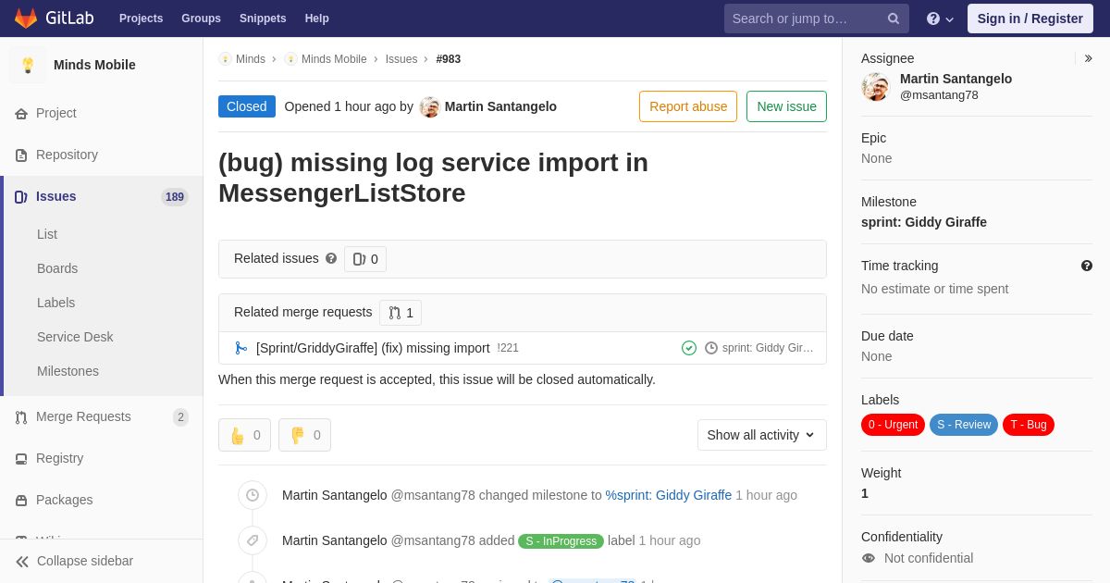Open Help in top navigation
The image size is (1110, 583).
[317, 19]
